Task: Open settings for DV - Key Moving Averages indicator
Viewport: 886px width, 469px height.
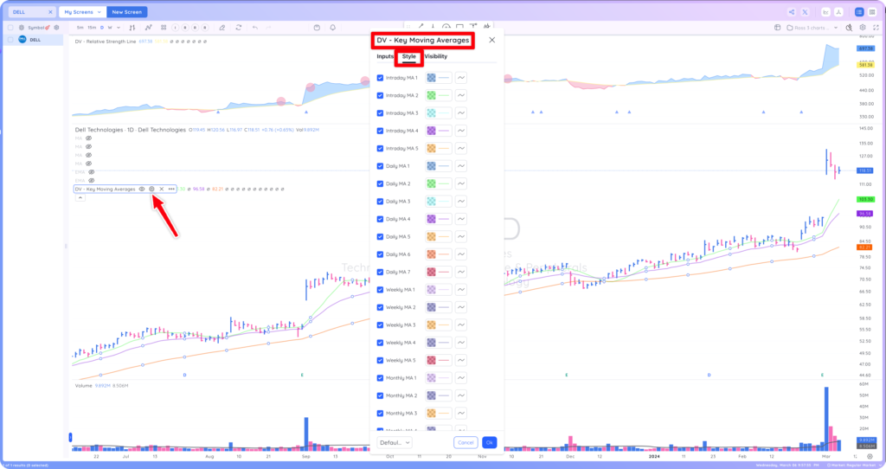Action: 151,190
